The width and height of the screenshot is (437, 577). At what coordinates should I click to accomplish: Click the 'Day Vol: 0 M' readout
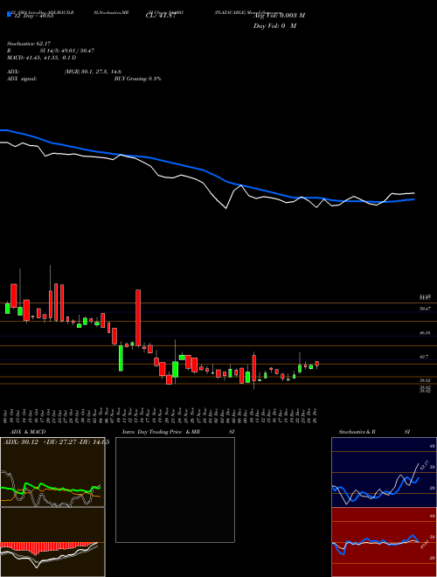(274, 26)
